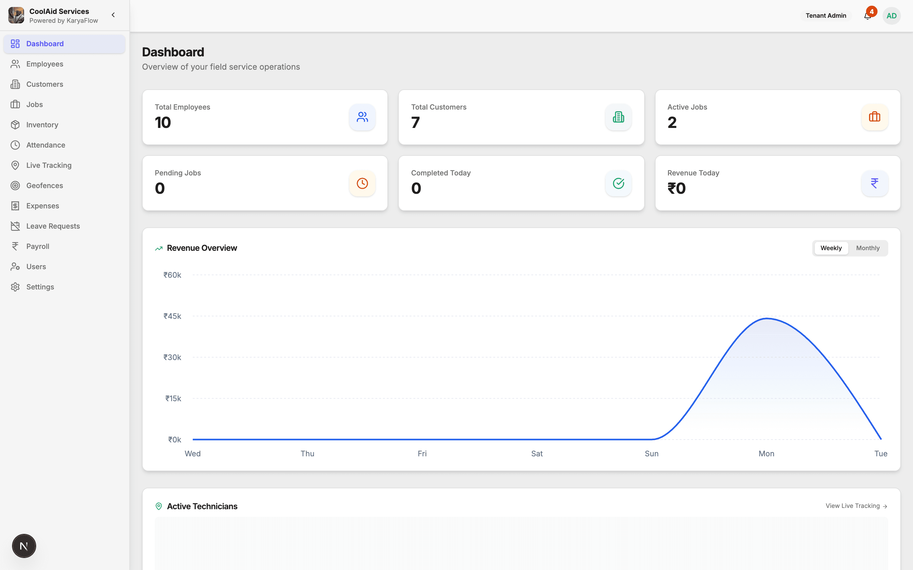This screenshot has width=913, height=570.
Task: Follow the View Live Tracking link
Action: click(856, 506)
